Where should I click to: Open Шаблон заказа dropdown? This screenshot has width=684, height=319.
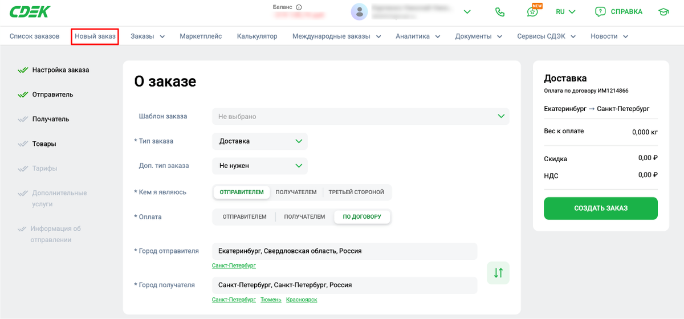tap(361, 116)
